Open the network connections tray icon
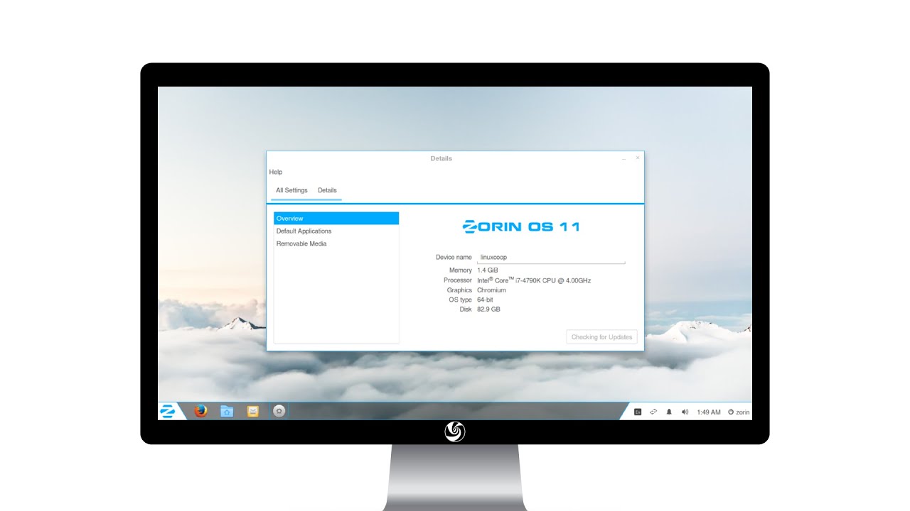Screen dimensions: 910x511 [653, 412]
